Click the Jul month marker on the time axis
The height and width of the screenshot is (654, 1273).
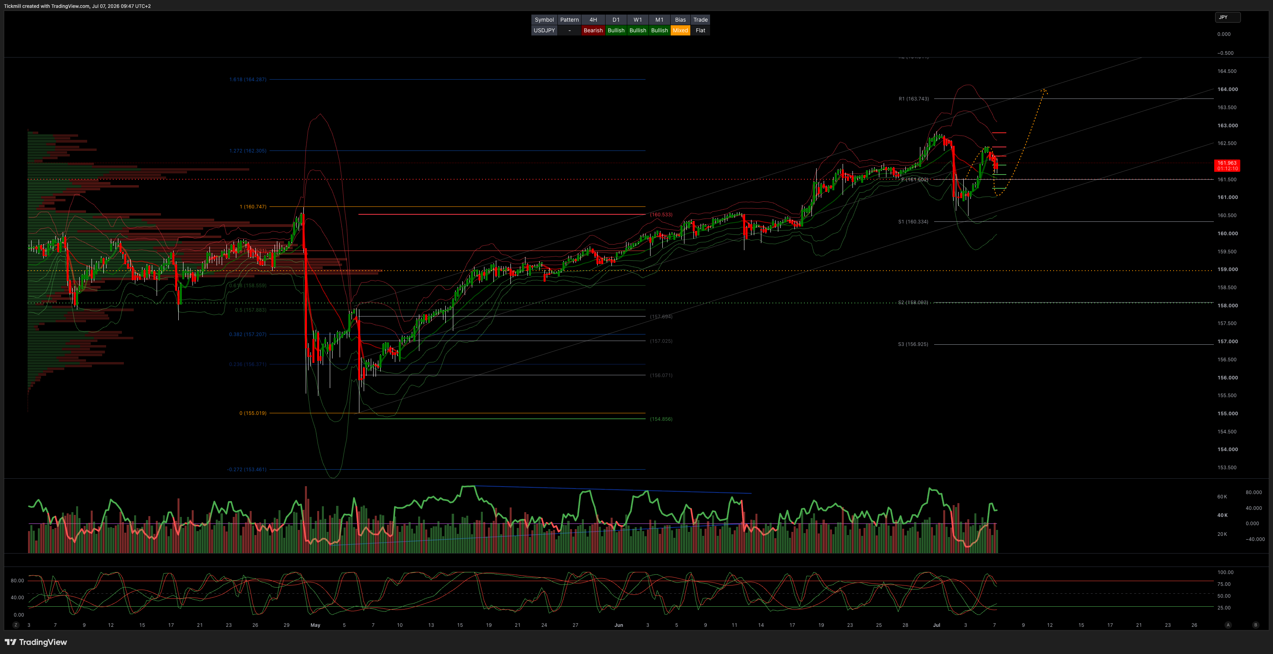(x=937, y=625)
